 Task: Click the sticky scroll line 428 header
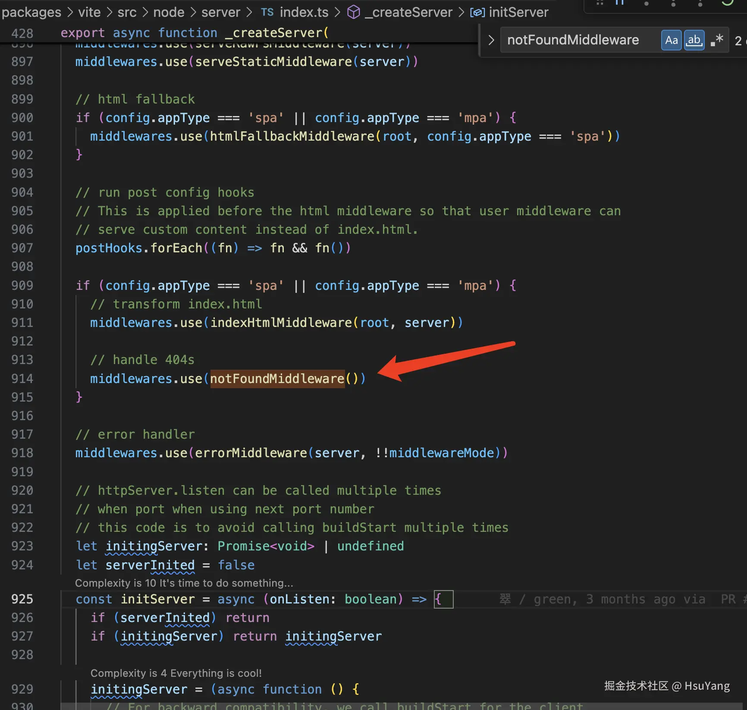(239, 33)
